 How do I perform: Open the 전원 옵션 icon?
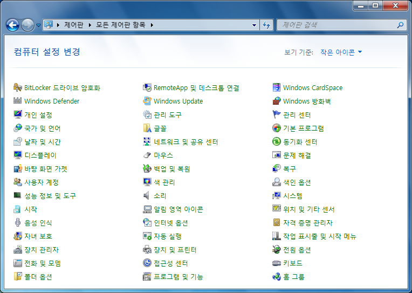[277, 250]
